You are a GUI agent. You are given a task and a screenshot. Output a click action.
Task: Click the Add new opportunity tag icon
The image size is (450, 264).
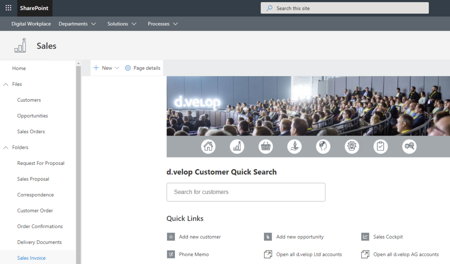(x=268, y=237)
